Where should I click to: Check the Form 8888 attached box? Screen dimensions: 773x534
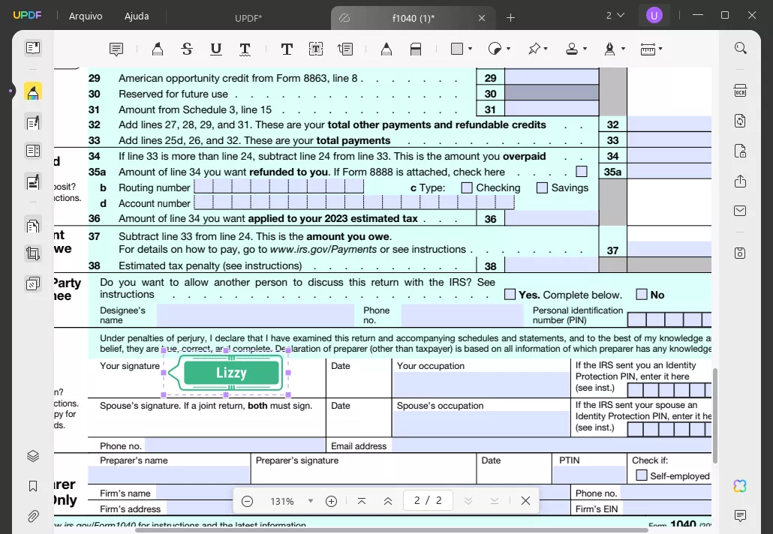[582, 172]
